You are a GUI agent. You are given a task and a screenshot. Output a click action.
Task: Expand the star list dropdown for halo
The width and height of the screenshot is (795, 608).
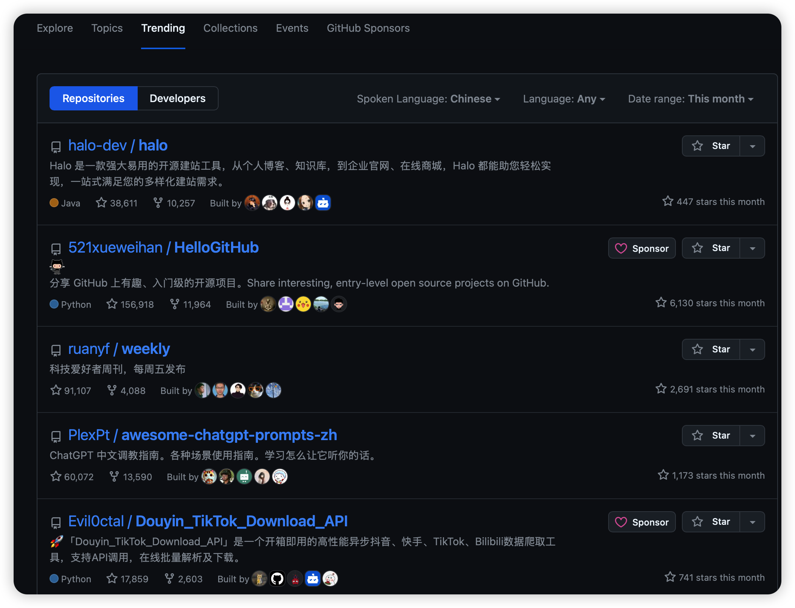pyautogui.click(x=752, y=146)
